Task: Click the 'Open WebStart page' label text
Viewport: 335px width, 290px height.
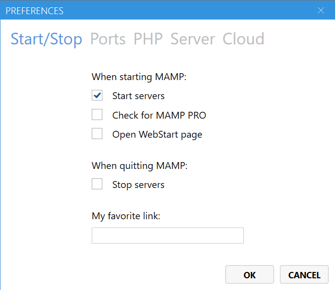Action: (157, 134)
